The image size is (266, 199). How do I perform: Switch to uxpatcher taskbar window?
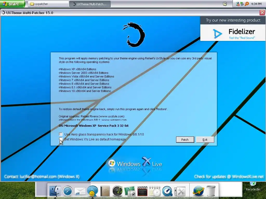click(48, 4)
